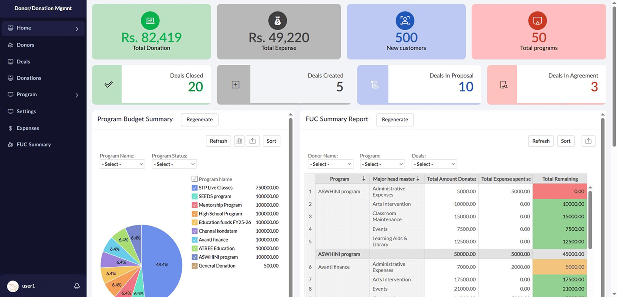Go to Expenses in the sidebar
The height and width of the screenshot is (297, 617).
click(28, 128)
